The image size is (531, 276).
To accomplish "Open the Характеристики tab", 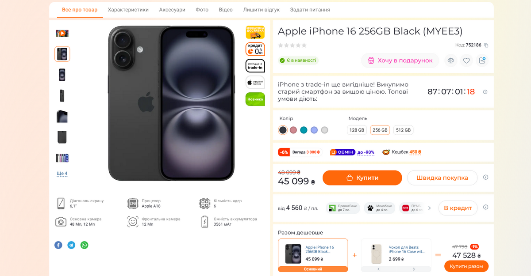I will tap(128, 10).
